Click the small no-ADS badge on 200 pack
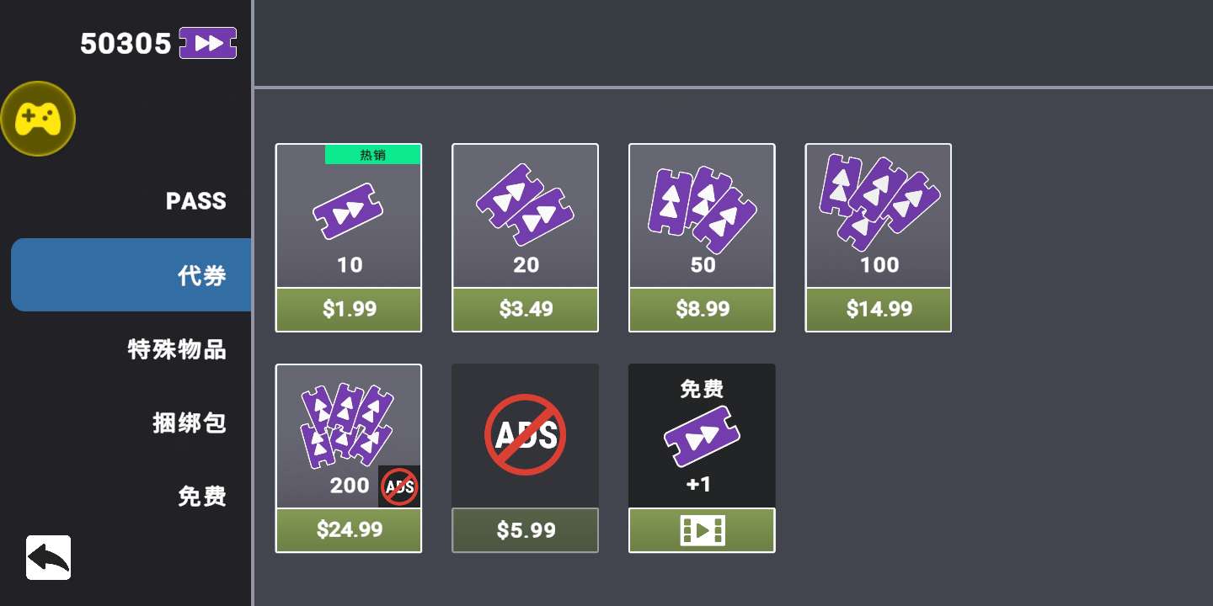The width and height of the screenshot is (1213, 606). click(399, 486)
